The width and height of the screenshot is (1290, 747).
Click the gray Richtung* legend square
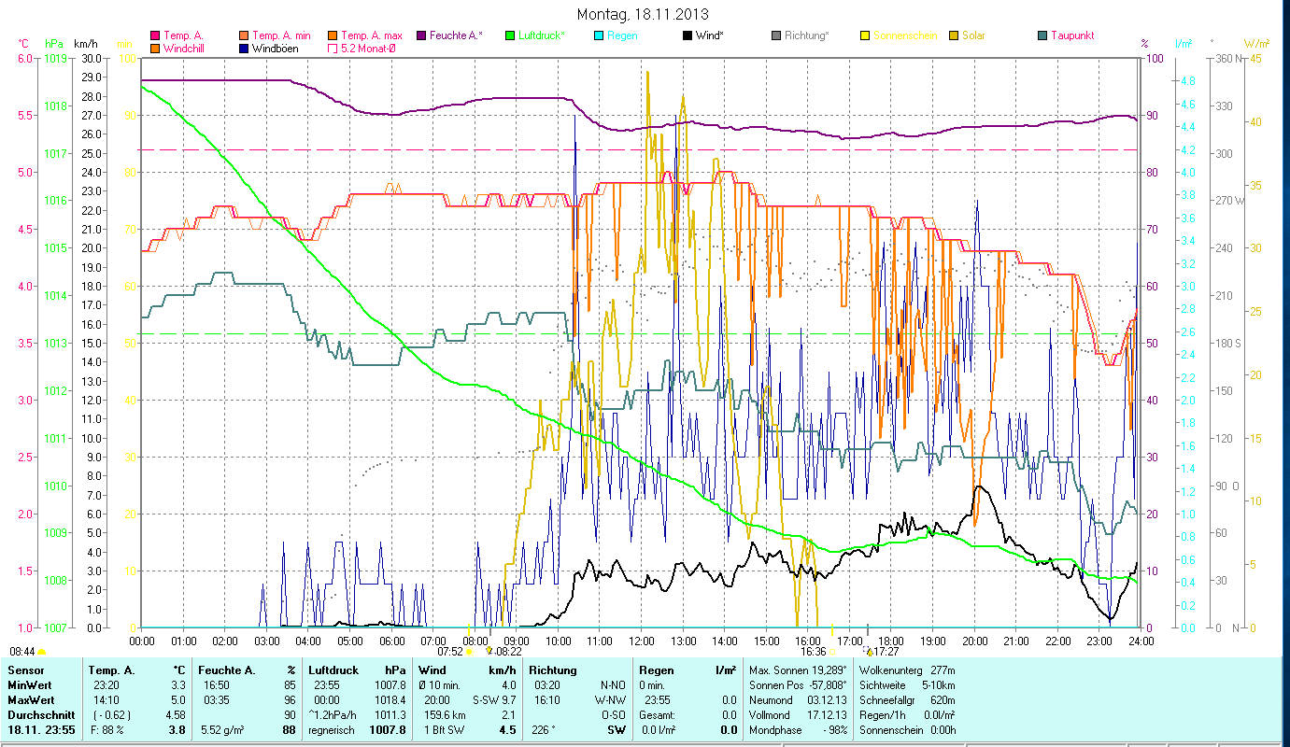tap(775, 35)
